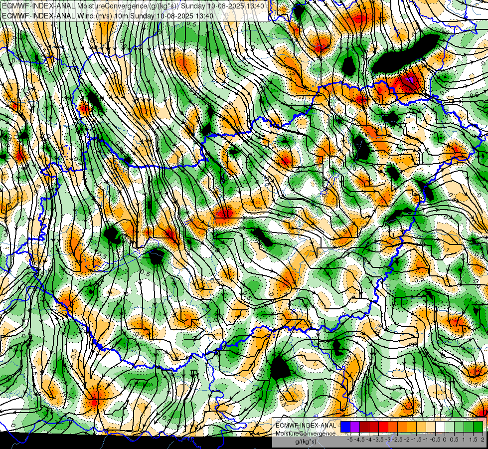Click the darkest green legend swatch
The height and width of the screenshot is (449, 488).
[x=478, y=427]
